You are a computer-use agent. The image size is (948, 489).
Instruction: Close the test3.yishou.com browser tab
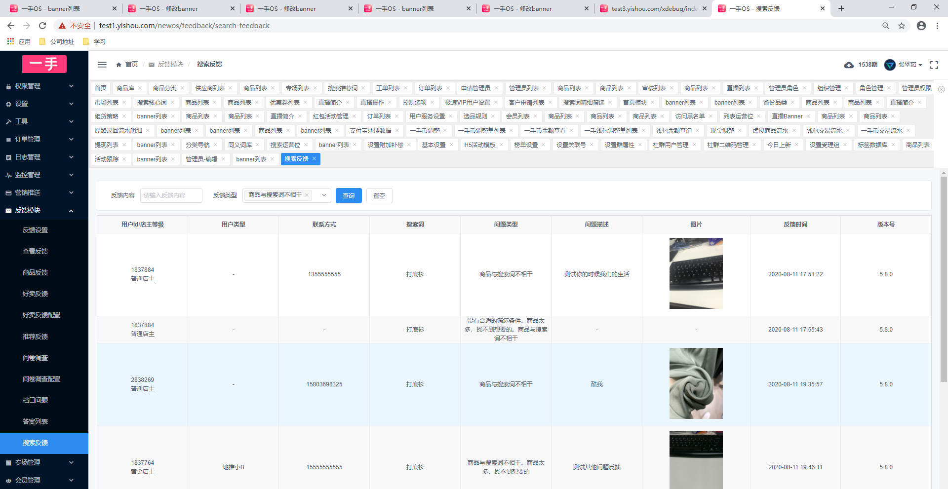pyautogui.click(x=705, y=8)
